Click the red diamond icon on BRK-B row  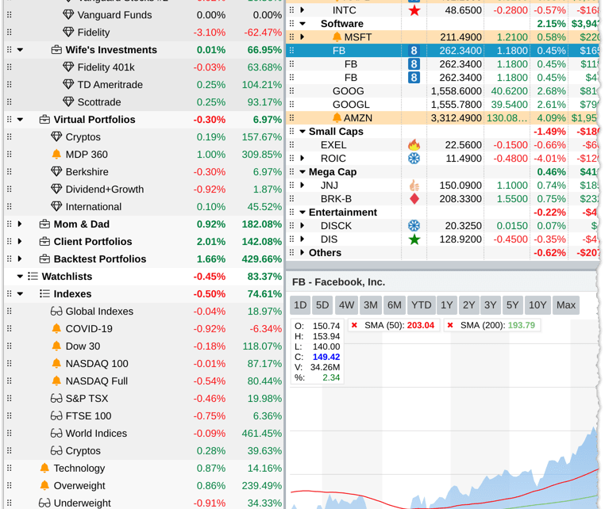click(414, 199)
